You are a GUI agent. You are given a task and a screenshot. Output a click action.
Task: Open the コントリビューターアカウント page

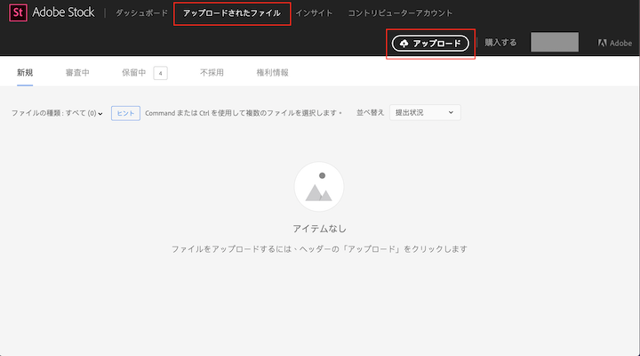400,13
